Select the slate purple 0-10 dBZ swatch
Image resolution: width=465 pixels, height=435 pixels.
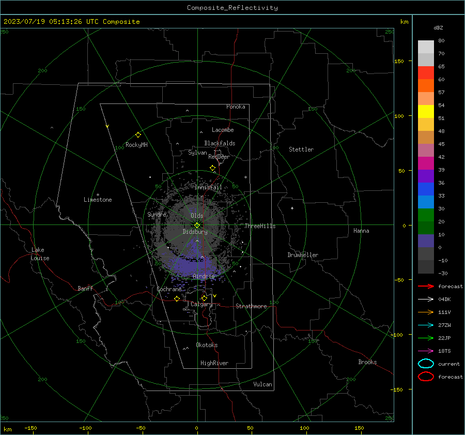point(426,241)
